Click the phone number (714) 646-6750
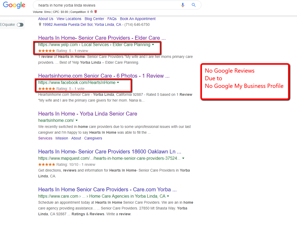 click(x=137, y=24)
